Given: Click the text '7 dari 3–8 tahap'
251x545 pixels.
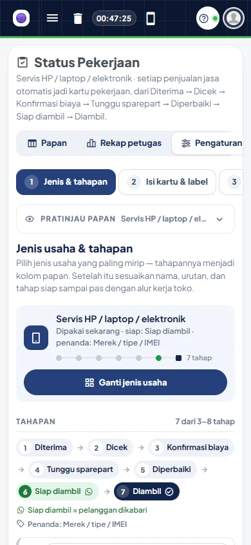Looking at the screenshot, I should click(x=205, y=422).
